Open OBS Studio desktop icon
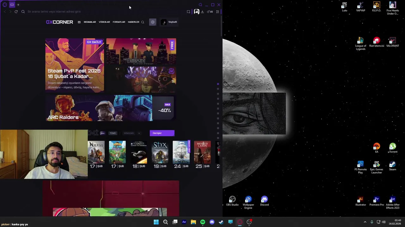Screen dimensions: 405x227 [232, 201]
